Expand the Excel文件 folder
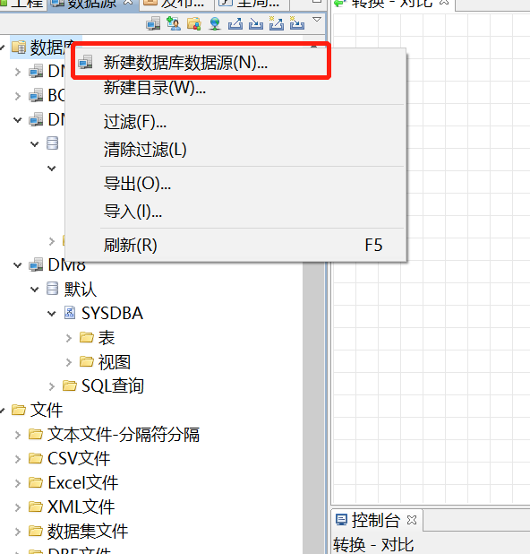The image size is (530, 554). coord(18,482)
